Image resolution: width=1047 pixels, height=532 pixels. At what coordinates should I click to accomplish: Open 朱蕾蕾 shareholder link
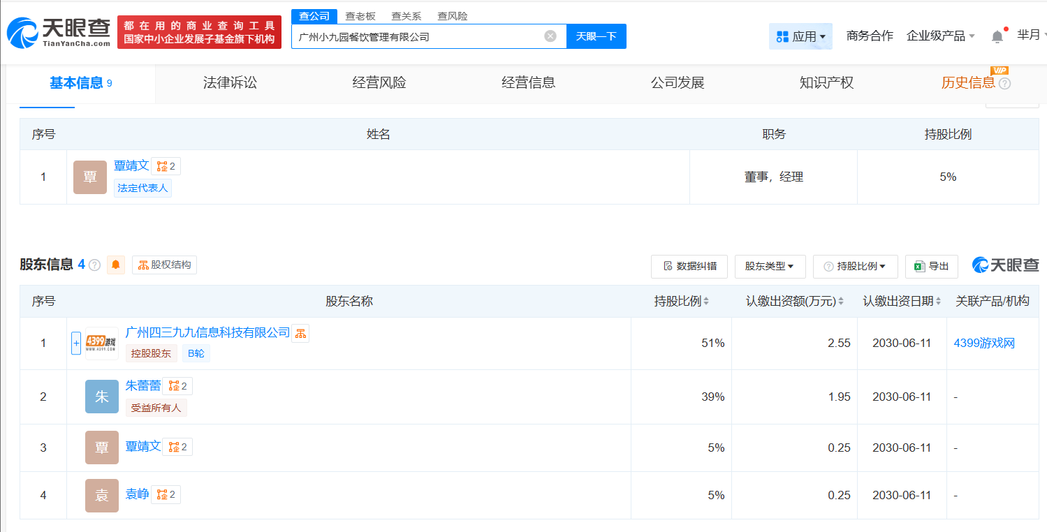(x=143, y=385)
